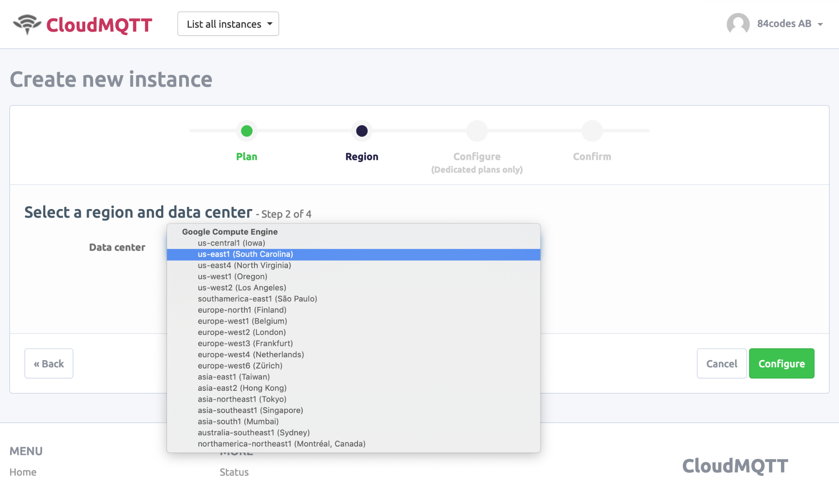
Task: Open the 84codes AB account menu
Action: (789, 24)
